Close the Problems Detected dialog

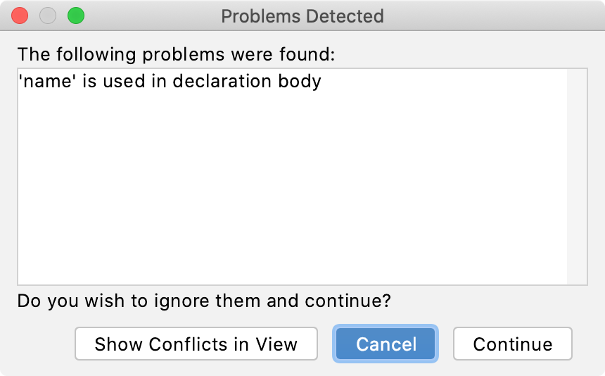(20, 15)
